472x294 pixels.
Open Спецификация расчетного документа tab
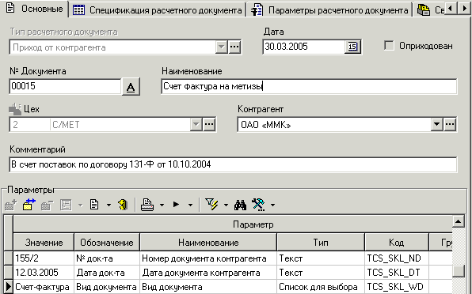(x=157, y=10)
